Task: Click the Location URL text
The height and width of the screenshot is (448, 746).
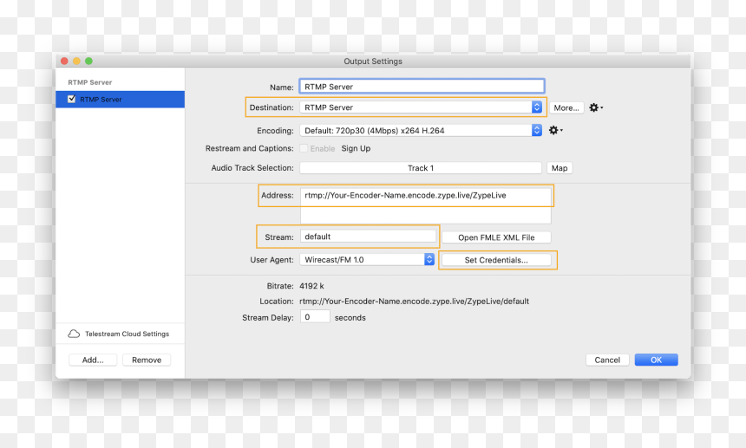Action: pos(414,302)
